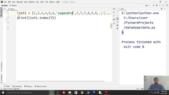The height and width of the screenshot is (95, 169).
Task: Clear all console output with trash icon
Action: (x=118, y=28)
